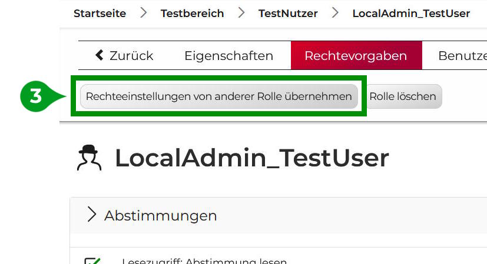Click the role icon with hat
487x264 pixels.
click(x=90, y=158)
